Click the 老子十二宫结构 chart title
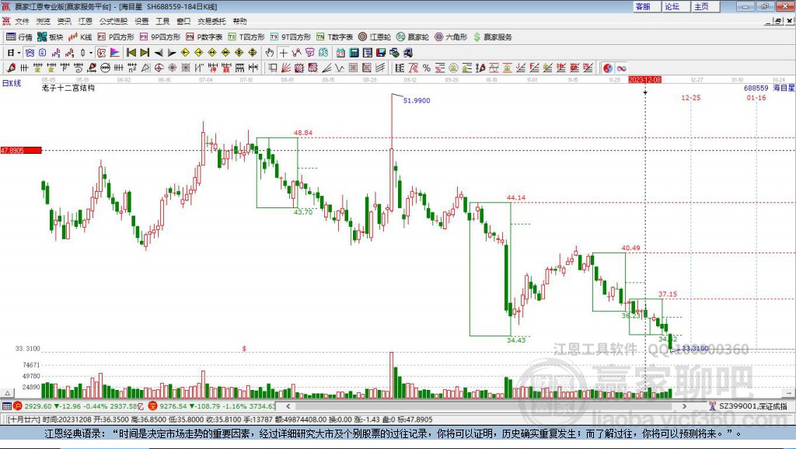 pos(68,88)
